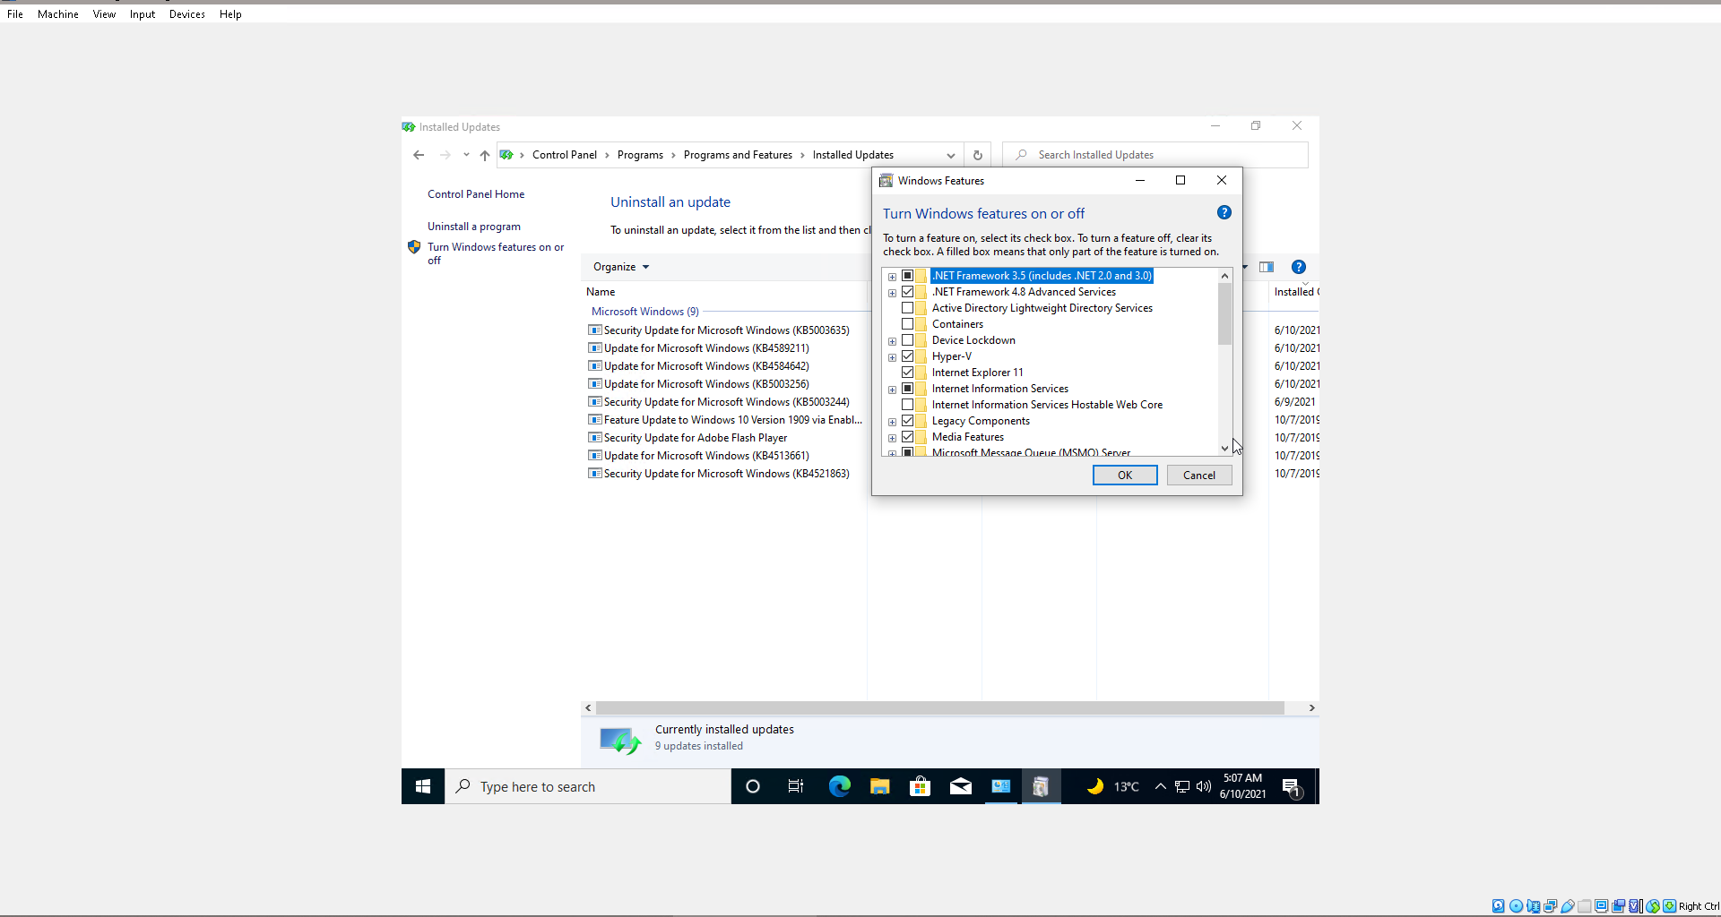
Task: Switch to Windows Features taskbar icon
Action: [x=1041, y=786]
